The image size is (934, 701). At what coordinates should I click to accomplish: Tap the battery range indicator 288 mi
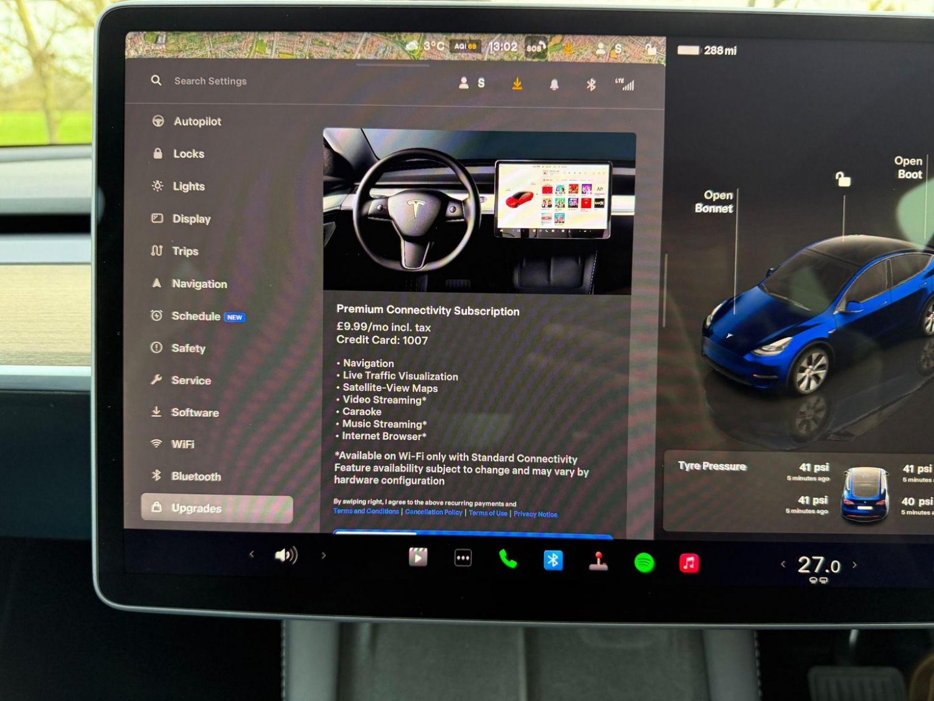coord(707,50)
